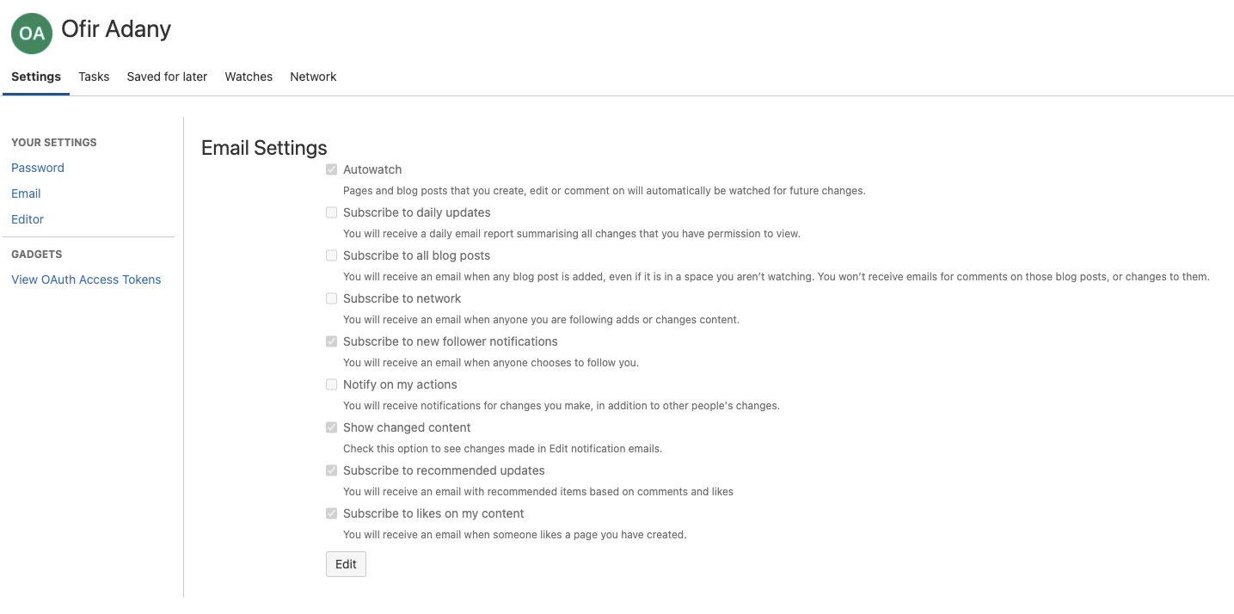The width and height of the screenshot is (1234, 614).
Task: Open Password settings in the sidebar
Action: pyautogui.click(x=38, y=168)
